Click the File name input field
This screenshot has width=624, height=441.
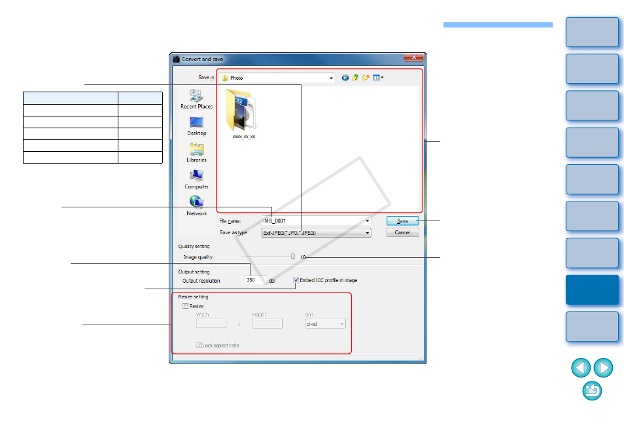(x=317, y=221)
